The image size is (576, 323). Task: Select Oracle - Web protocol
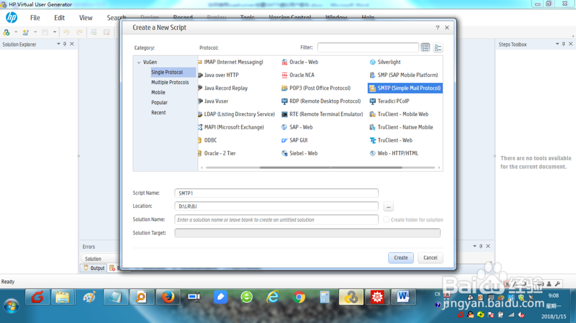[x=300, y=62]
